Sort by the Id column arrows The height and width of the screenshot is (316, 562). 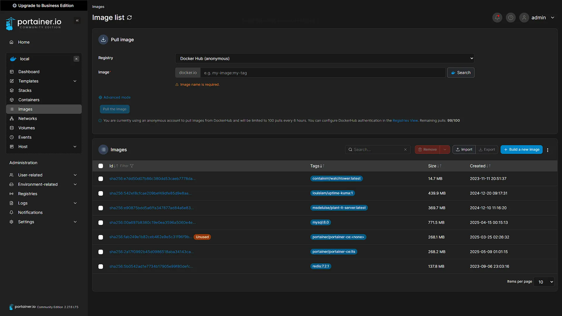pos(116,166)
